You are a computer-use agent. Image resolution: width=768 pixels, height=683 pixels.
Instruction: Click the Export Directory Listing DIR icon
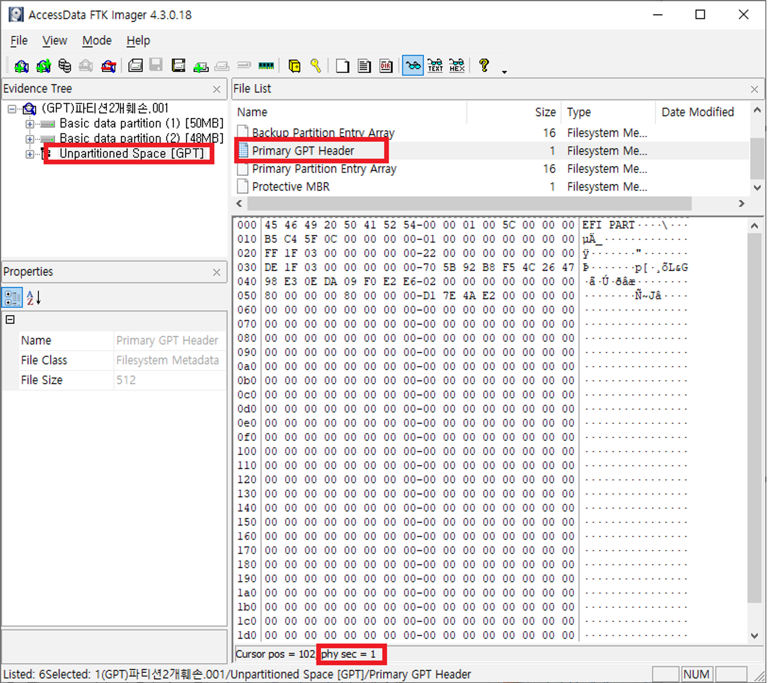click(x=386, y=66)
